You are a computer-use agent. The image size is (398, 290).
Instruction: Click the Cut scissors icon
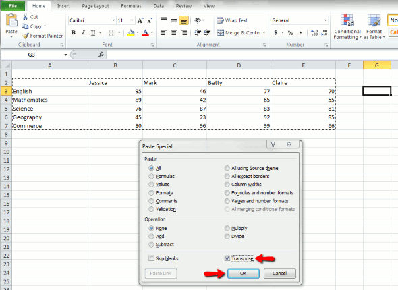tap(26, 17)
